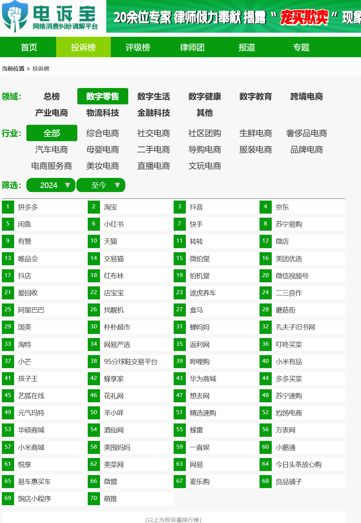The image size is (361, 523).
Task: Open rank 25 阿里巴巴 entry
Action: click(45, 310)
